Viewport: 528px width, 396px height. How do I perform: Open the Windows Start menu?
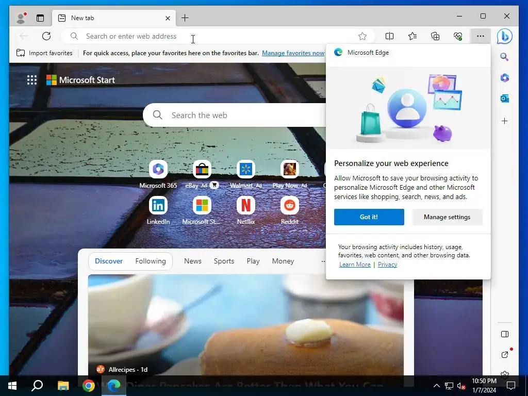[12, 386]
